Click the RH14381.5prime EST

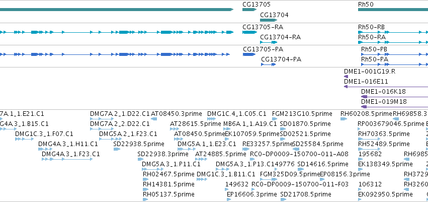(x=145, y=190)
